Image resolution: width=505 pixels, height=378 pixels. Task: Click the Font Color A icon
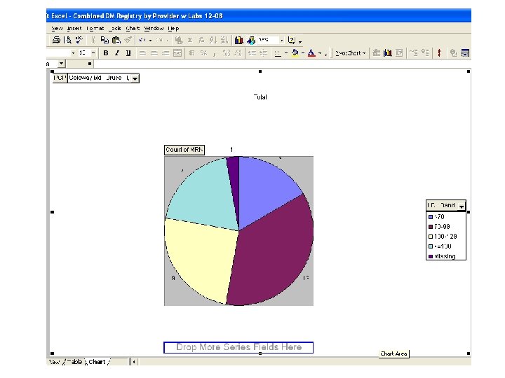coord(311,53)
